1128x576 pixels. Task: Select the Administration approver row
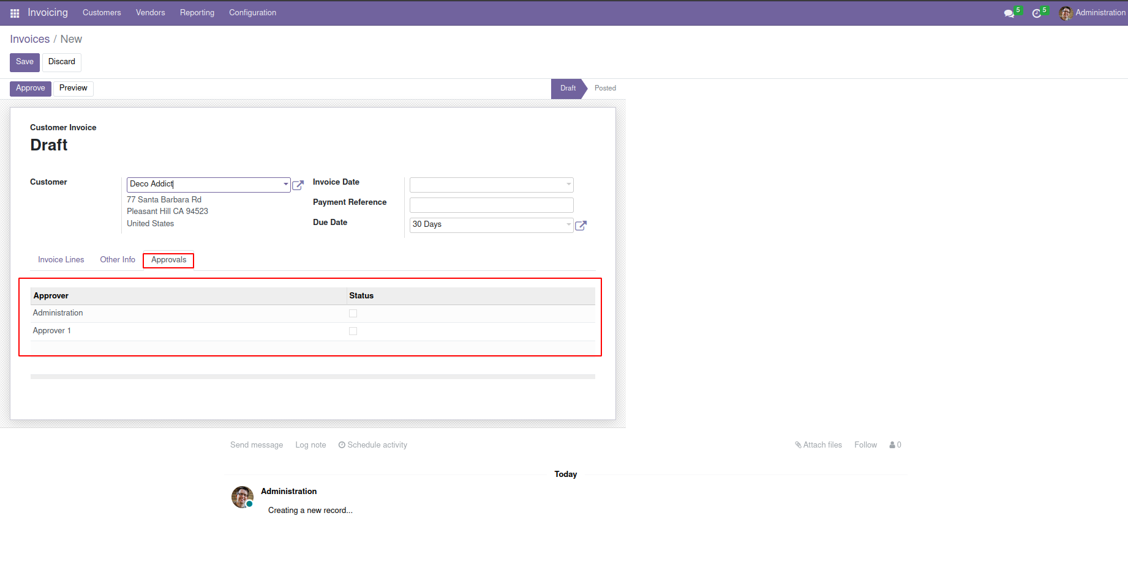click(313, 314)
